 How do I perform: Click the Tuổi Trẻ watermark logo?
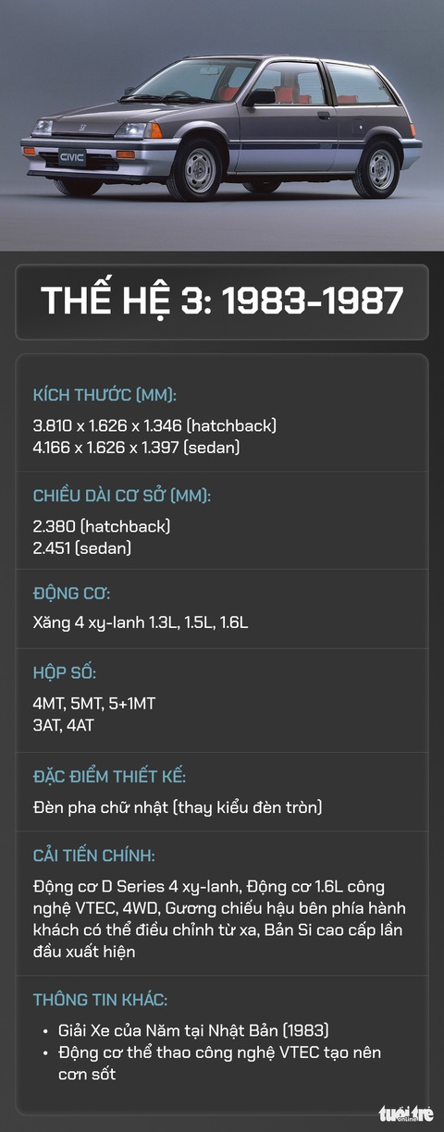pos(405,1114)
